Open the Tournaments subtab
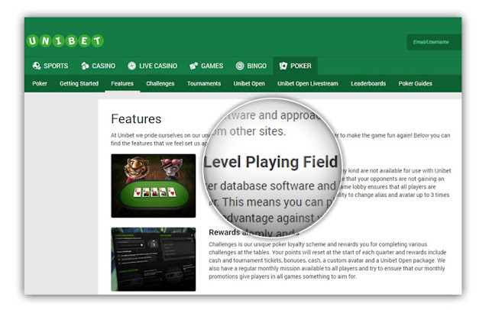Image resolution: width=489 pixels, height=310 pixels. (204, 83)
